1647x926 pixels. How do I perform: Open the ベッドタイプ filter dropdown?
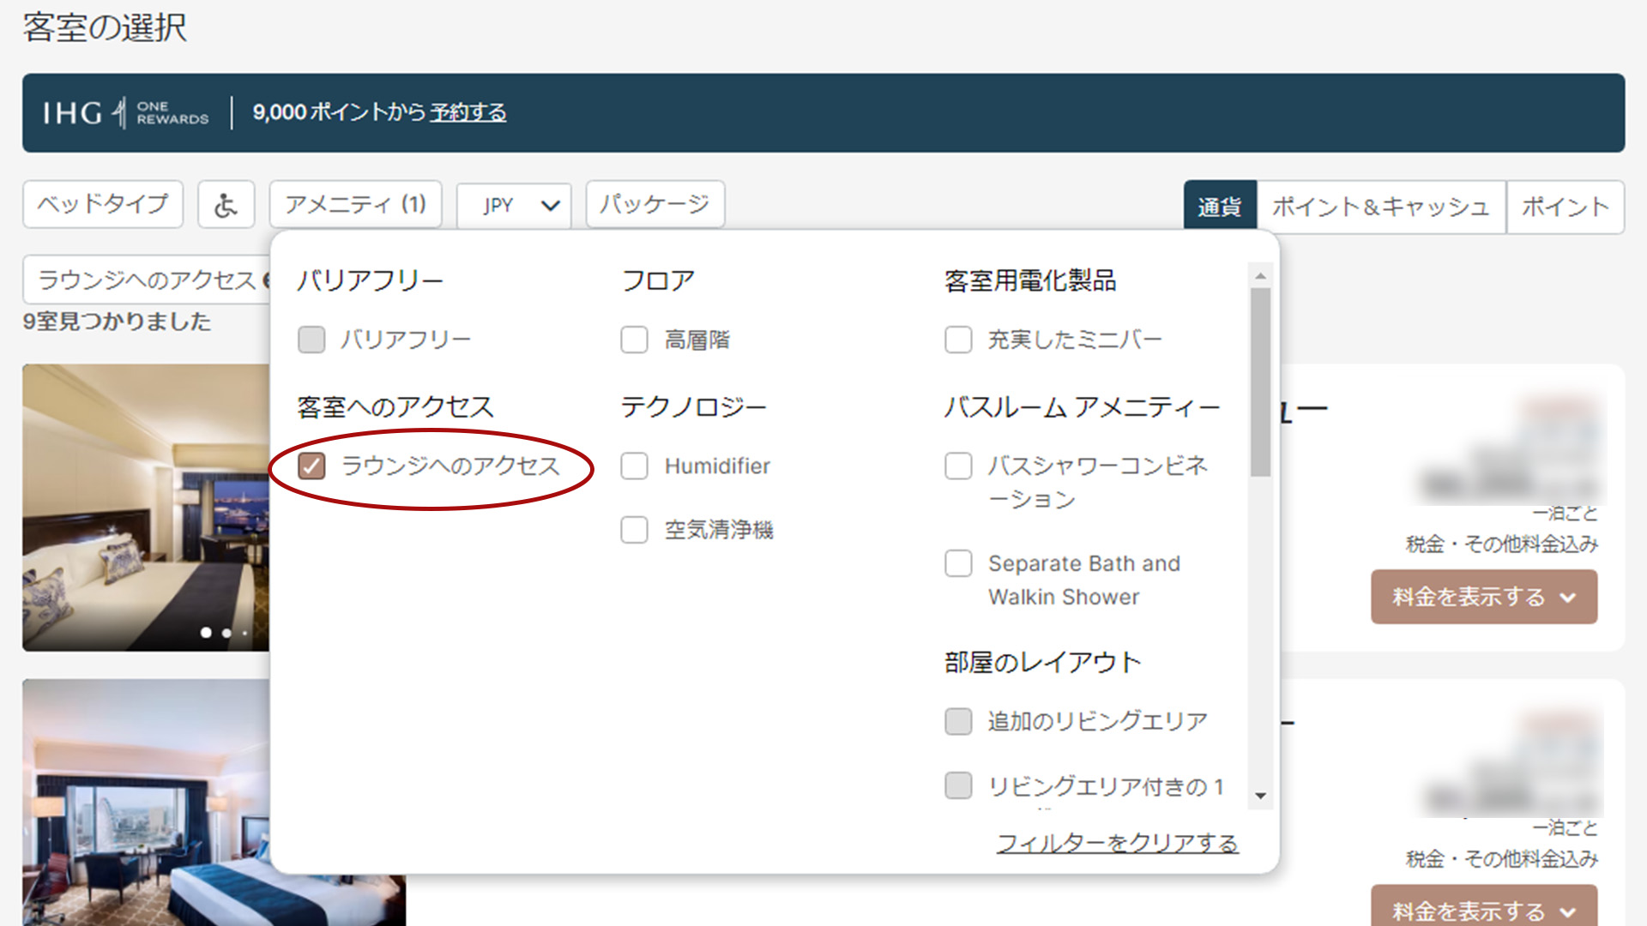pyautogui.click(x=102, y=204)
